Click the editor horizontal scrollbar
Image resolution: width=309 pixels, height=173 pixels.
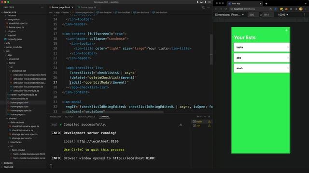click(112, 112)
